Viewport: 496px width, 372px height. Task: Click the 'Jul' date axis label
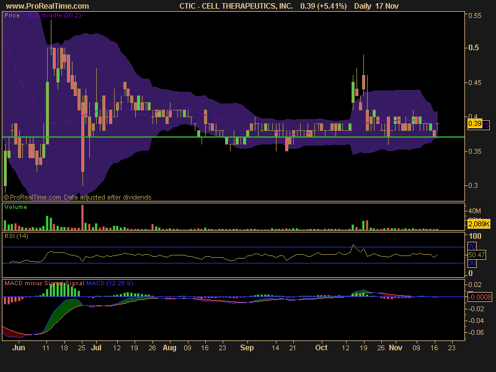pyautogui.click(x=96, y=348)
